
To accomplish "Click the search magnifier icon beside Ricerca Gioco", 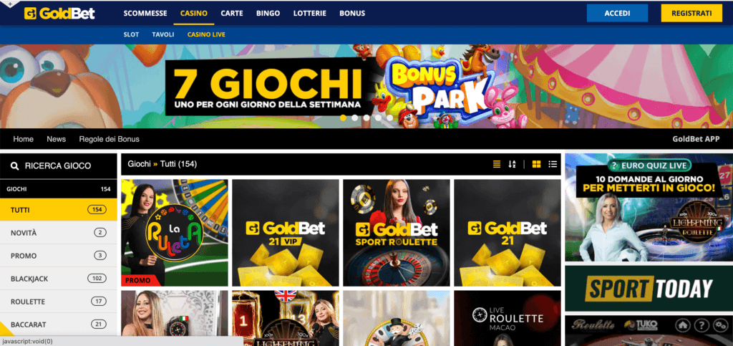I will pyautogui.click(x=15, y=166).
